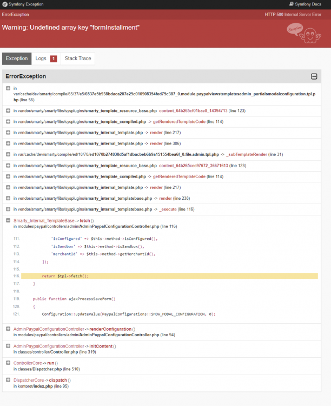The width and height of the screenshot is (331, 406).
Task: Click code line ajaxProcessSaveForm function
Action: [74, 299]
